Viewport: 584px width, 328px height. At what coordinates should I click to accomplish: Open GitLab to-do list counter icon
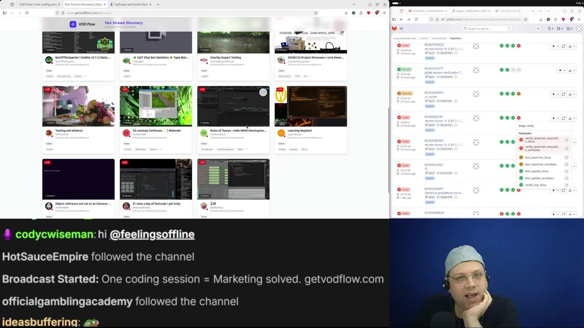point(569,29)
